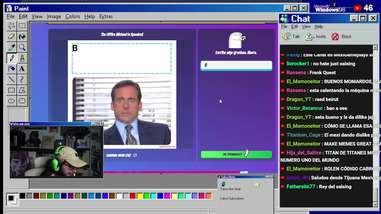The height and width of the screenshot is (214, 381).
Task: Click the Latest Subscribers label
Action: point(232,198)
